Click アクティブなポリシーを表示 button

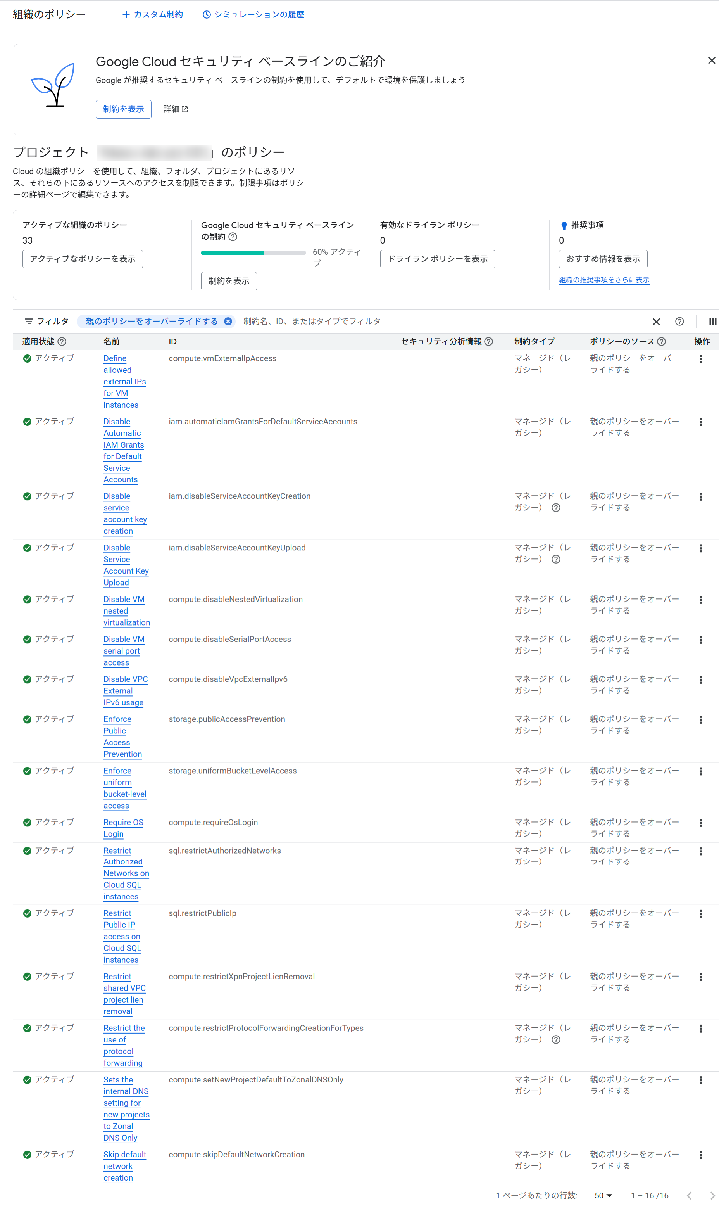82,259
